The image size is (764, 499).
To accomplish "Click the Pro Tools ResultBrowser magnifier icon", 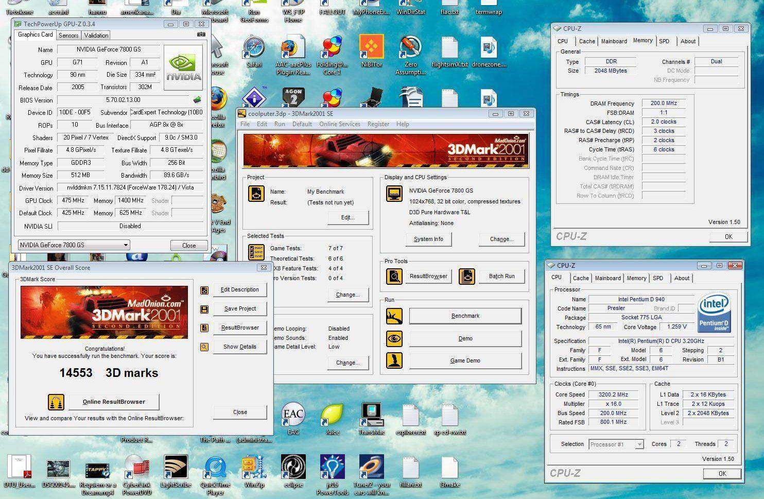I will [394, 277].
